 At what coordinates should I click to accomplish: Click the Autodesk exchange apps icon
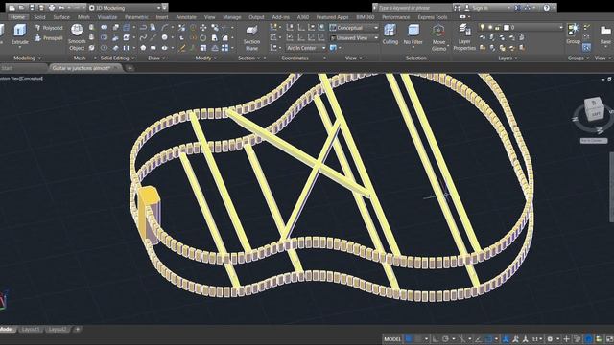coord(518,8)
